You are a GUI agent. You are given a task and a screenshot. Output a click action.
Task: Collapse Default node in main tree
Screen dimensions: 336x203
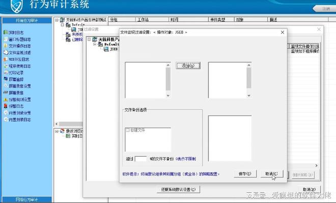(x=63, y=25)
